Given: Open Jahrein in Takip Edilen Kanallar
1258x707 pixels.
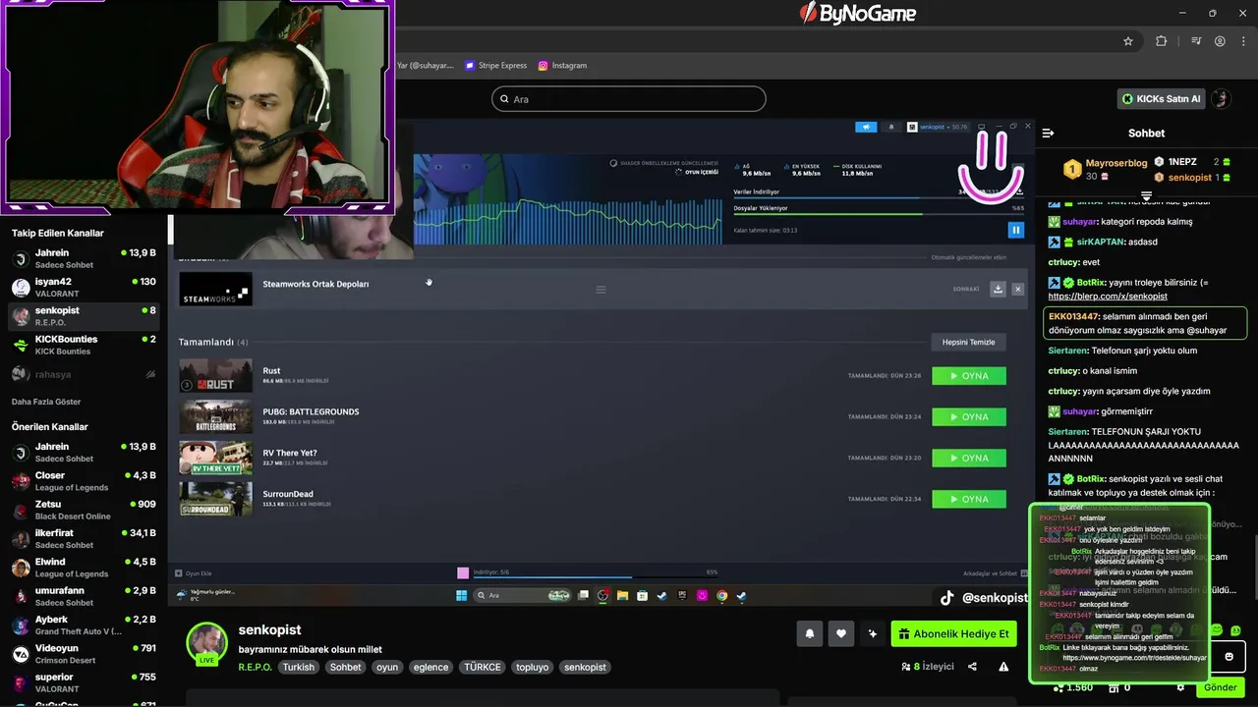Looking at the screenshot, I should 85,259.
